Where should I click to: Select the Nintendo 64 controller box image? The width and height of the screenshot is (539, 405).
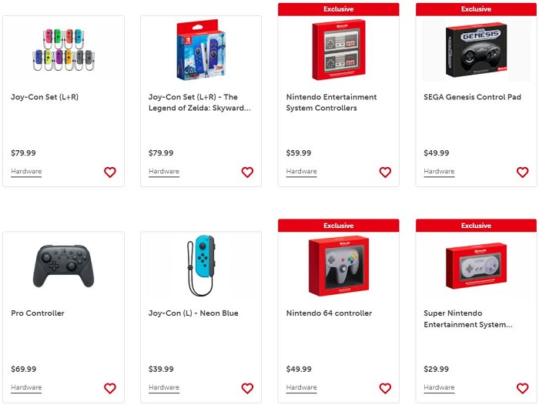(338, 265)
